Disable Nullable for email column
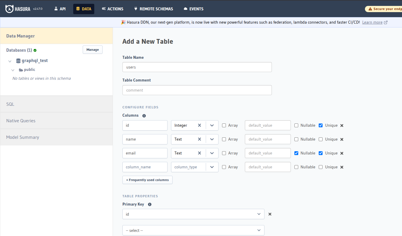The image size is (402, 236). pyautogui.click(x=296, y=153)
